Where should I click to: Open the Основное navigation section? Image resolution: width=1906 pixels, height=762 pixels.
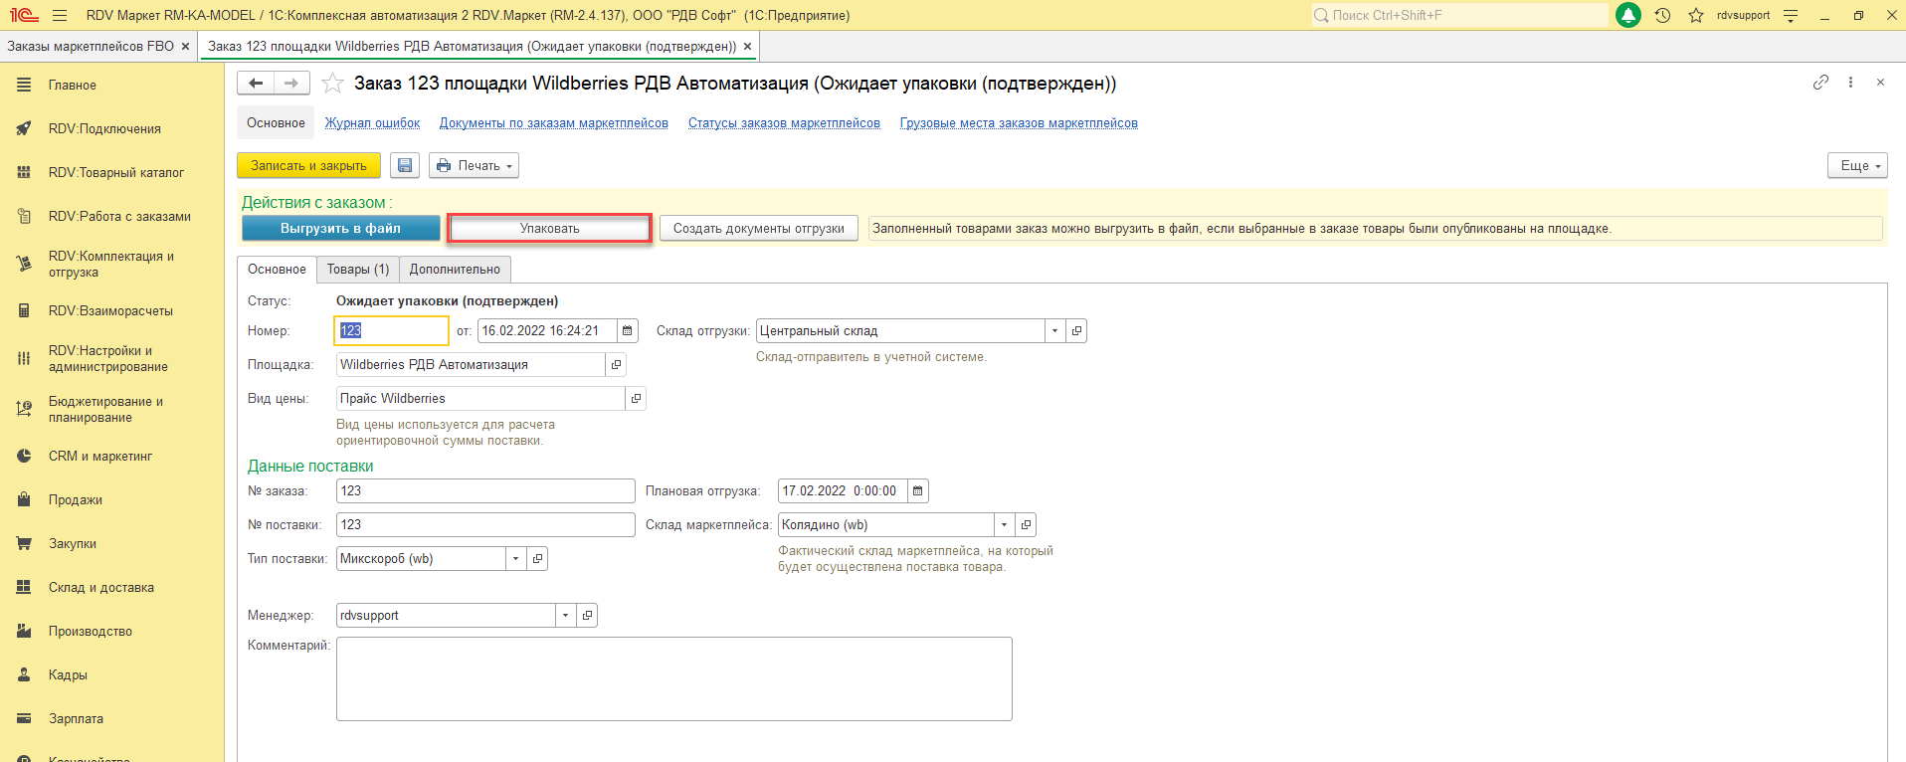pyautogui.click(x=276, y=123)
